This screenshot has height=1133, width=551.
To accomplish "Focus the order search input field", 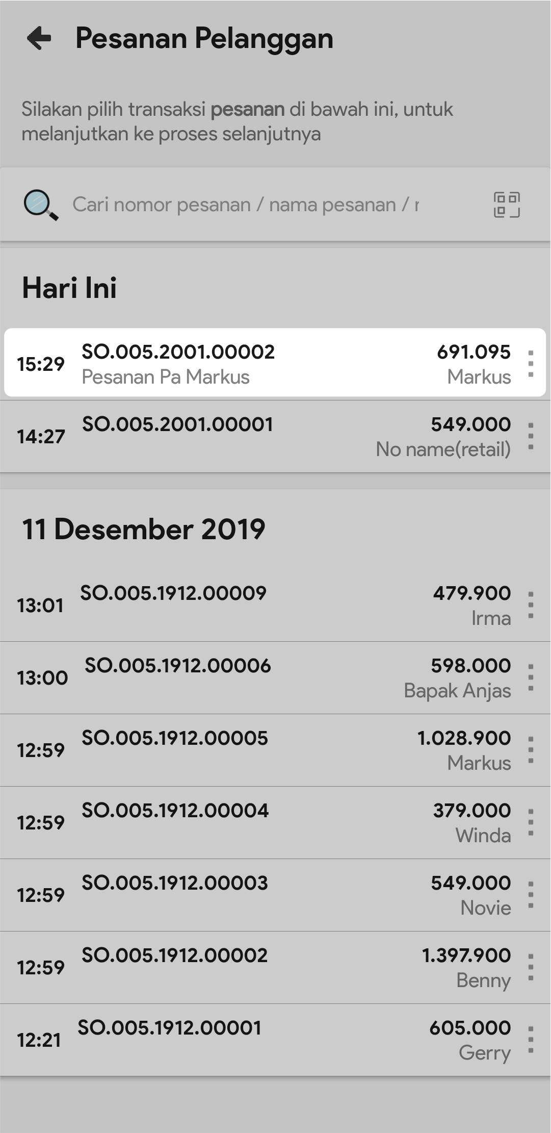I will 245,205.
